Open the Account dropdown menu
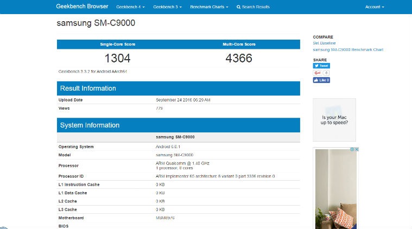This screenshot has width=412, height=229. coord(375,7)
